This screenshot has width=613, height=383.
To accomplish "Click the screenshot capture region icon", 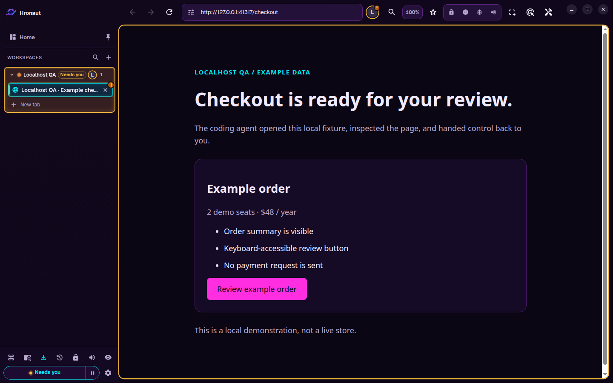I will [512, 12].
